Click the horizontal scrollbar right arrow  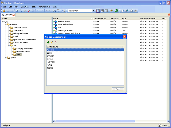[x=168, y=121]
